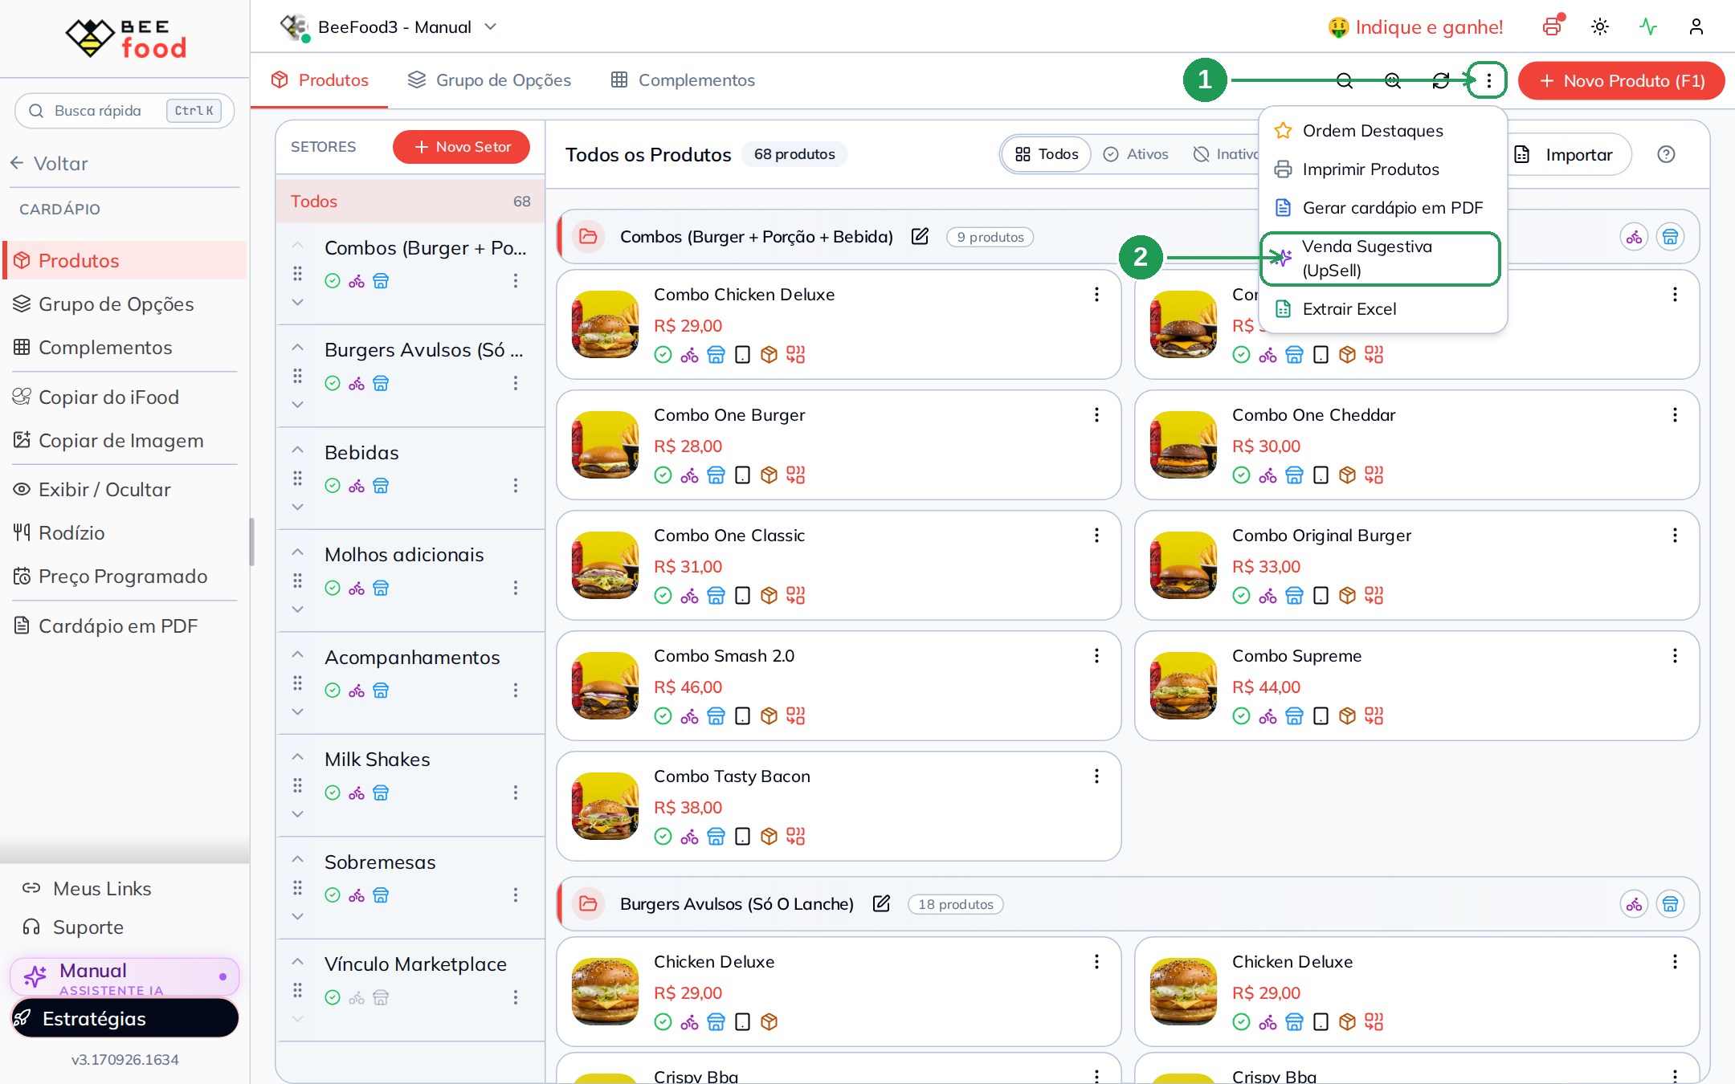This screenshot has width=1735, height=1084.
Task: Select Gerar cardápio em PDF menu item
Action: coord(1382,208)
